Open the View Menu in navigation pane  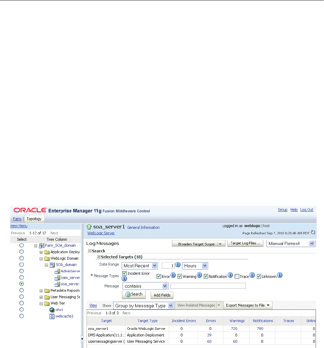[19, 226]
